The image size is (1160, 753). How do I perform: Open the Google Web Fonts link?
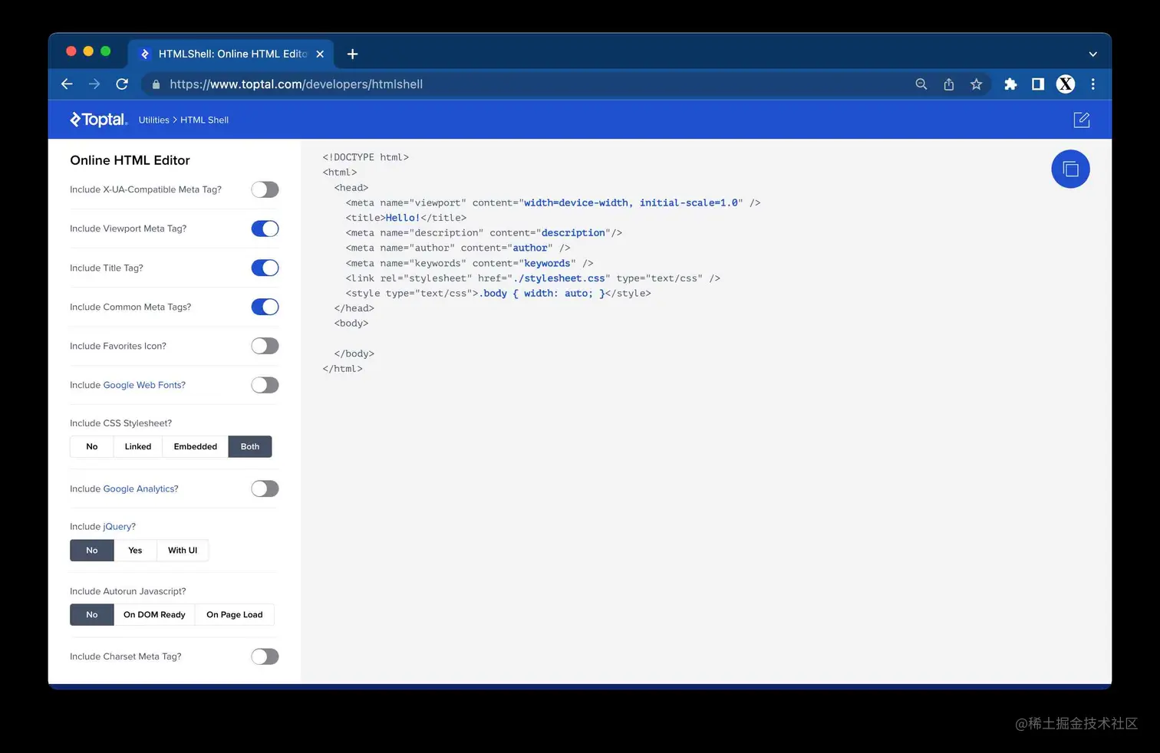pyautogui.click(x=144, y=385)
